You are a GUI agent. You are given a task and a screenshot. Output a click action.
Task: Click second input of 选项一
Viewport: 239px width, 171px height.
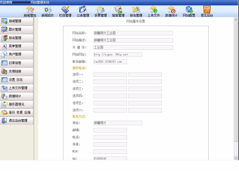(x=145, y=75)
